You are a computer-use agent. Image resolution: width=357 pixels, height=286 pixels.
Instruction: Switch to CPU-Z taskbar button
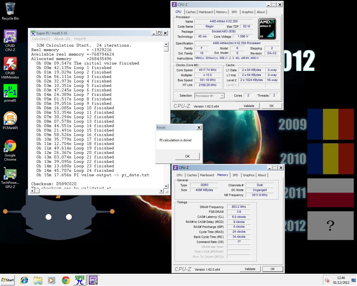pyautogui.click(x=93, y=280)
